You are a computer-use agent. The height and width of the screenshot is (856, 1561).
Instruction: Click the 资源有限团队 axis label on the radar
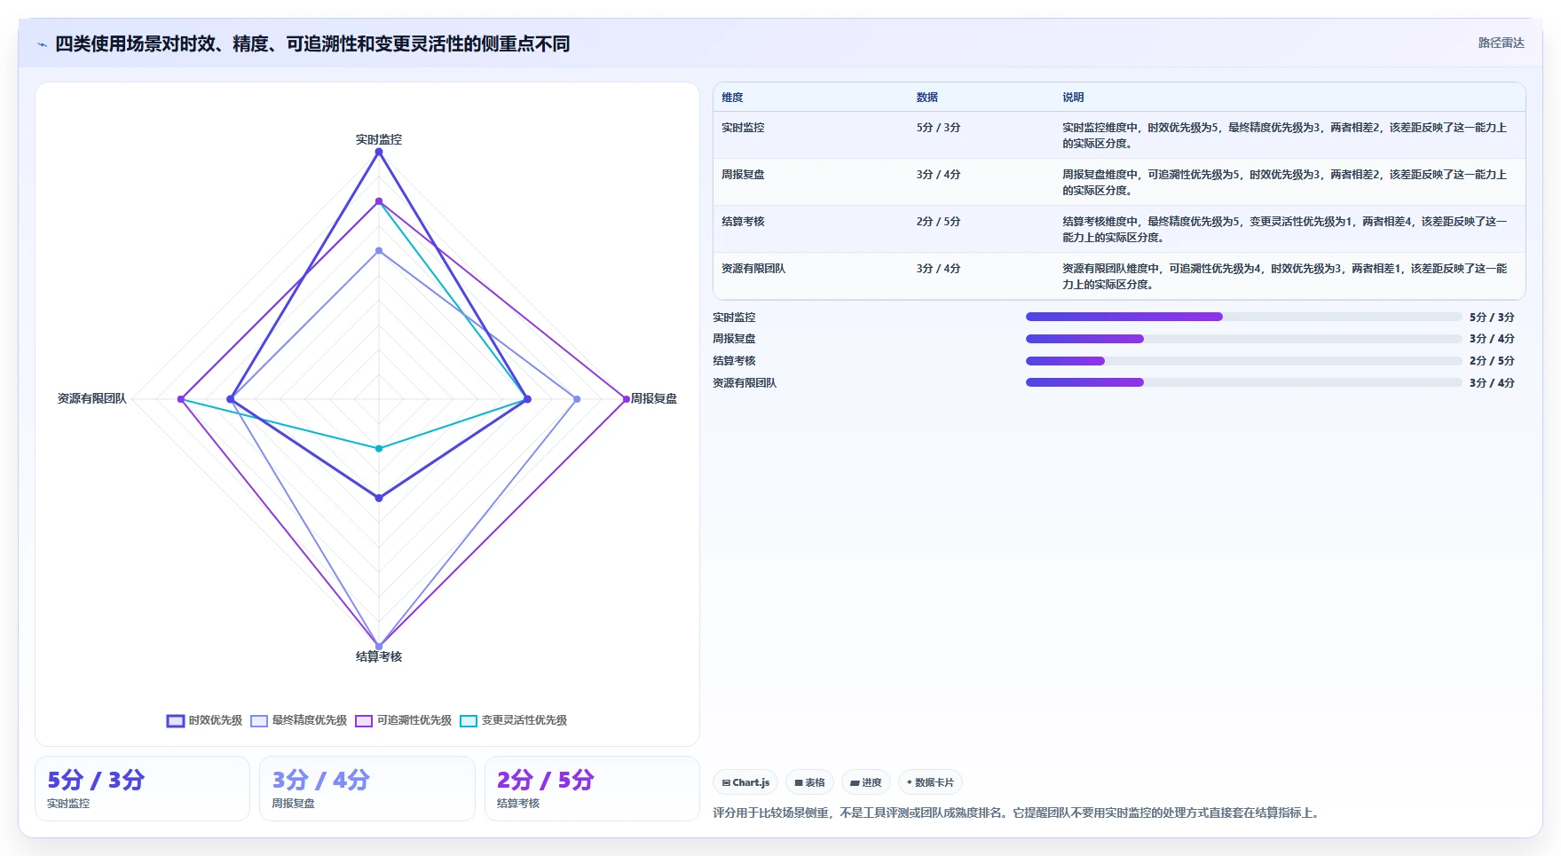point(92,398)
